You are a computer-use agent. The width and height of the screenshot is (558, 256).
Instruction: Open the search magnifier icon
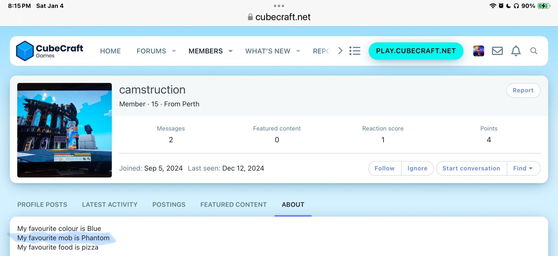click(x=534, y=51)
